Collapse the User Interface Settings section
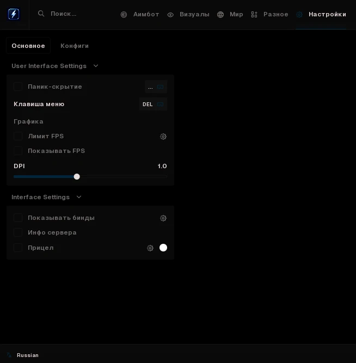Viewport: 356px width, 363px height. coord(96,66)
